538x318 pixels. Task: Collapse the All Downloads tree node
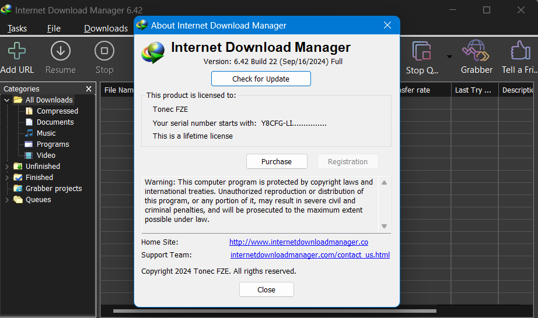pyautogui.click(x=6, y=100)
